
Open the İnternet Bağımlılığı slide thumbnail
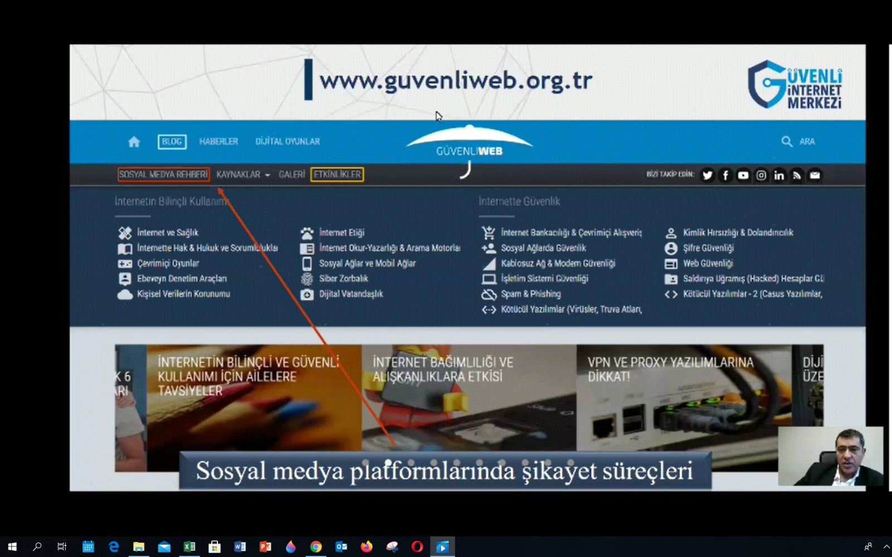pos(469,398)
